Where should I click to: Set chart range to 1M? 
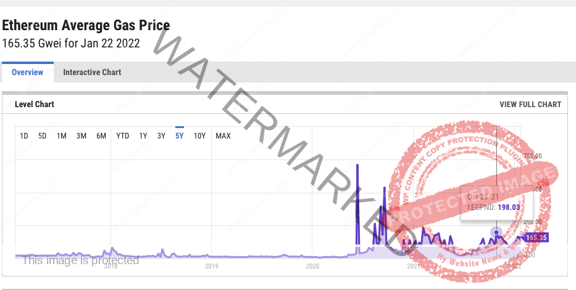62,135
